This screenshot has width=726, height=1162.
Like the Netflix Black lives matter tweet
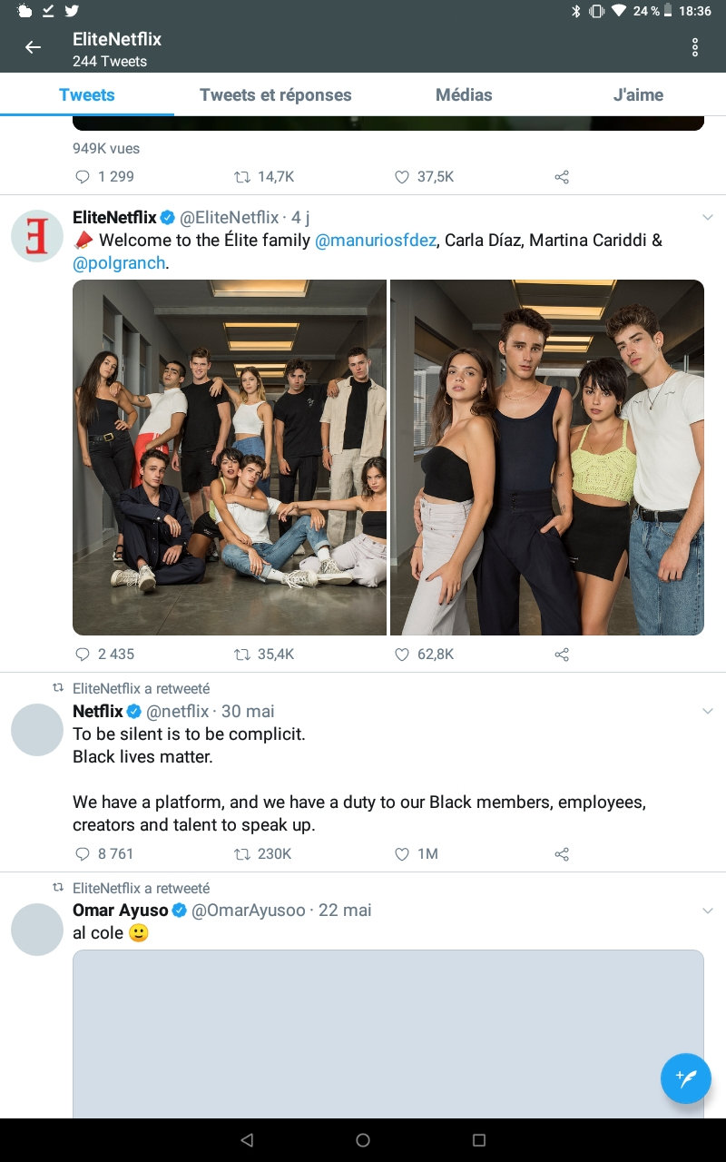(402, 853)
